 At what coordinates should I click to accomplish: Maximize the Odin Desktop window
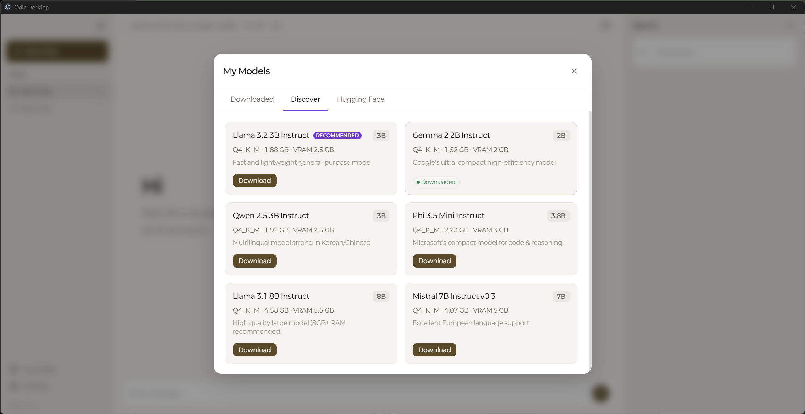[771, 7]
